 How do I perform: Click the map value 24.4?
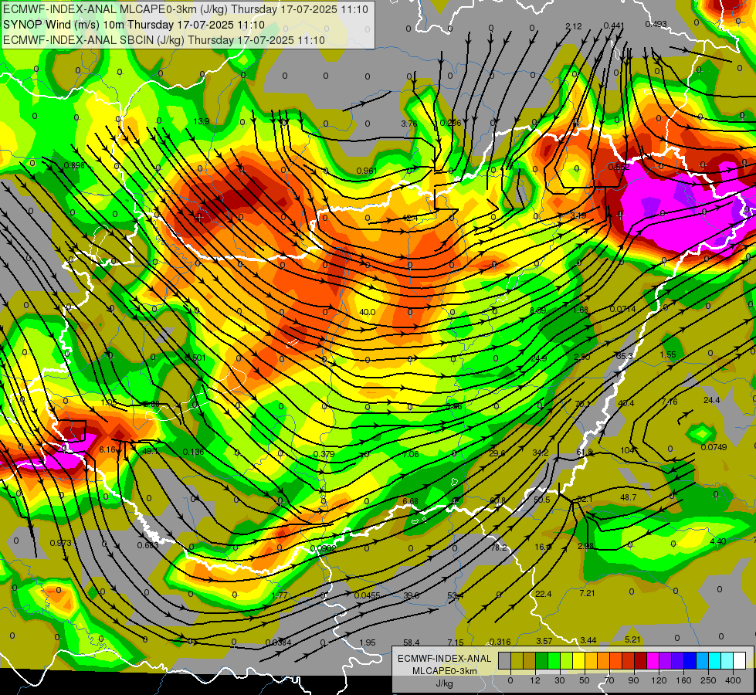[711, 400]
